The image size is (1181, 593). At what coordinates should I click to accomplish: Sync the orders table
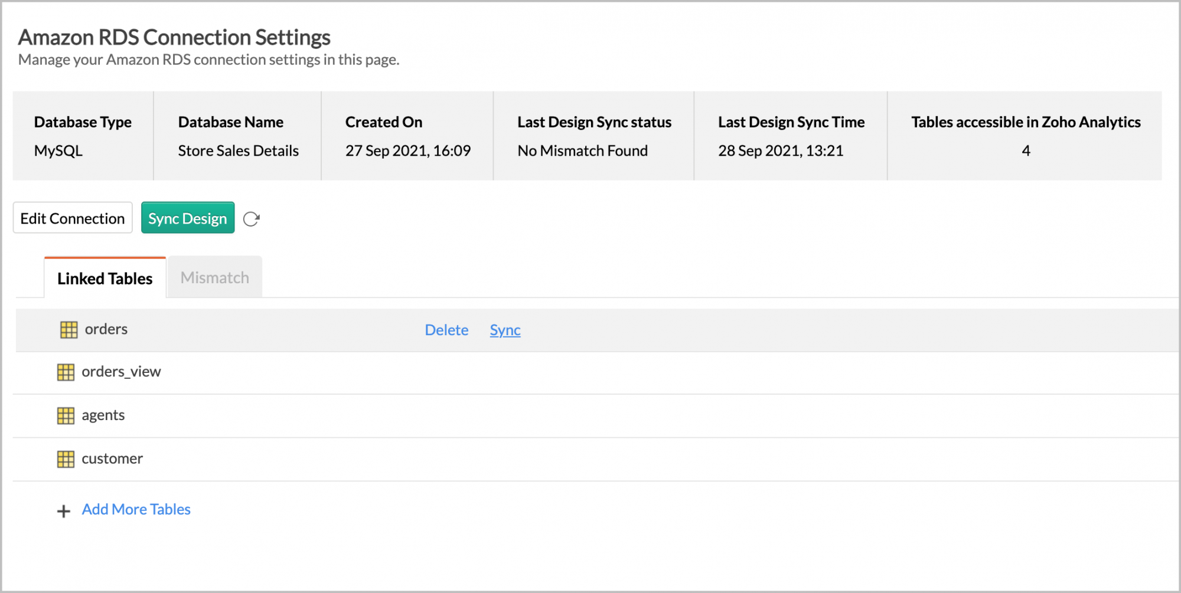point(505,330)
